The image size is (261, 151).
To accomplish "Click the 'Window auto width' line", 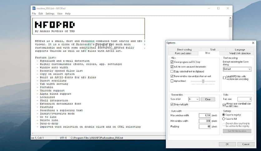I will click(54, 67).
